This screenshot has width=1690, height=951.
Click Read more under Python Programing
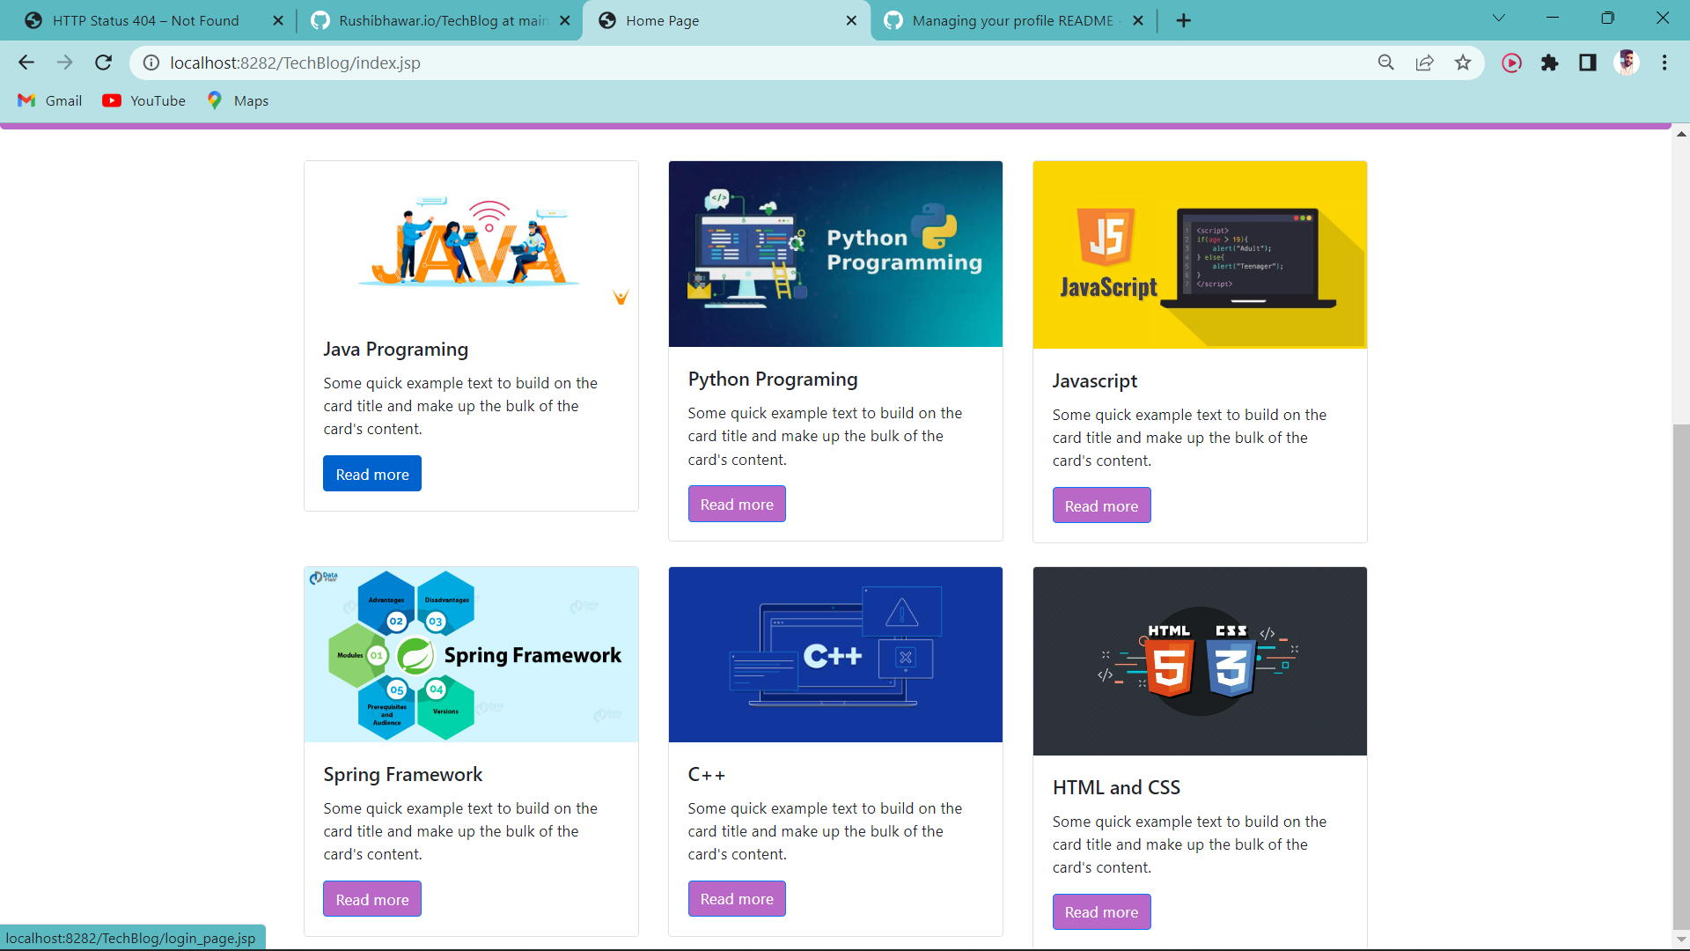tap(736, 503)
